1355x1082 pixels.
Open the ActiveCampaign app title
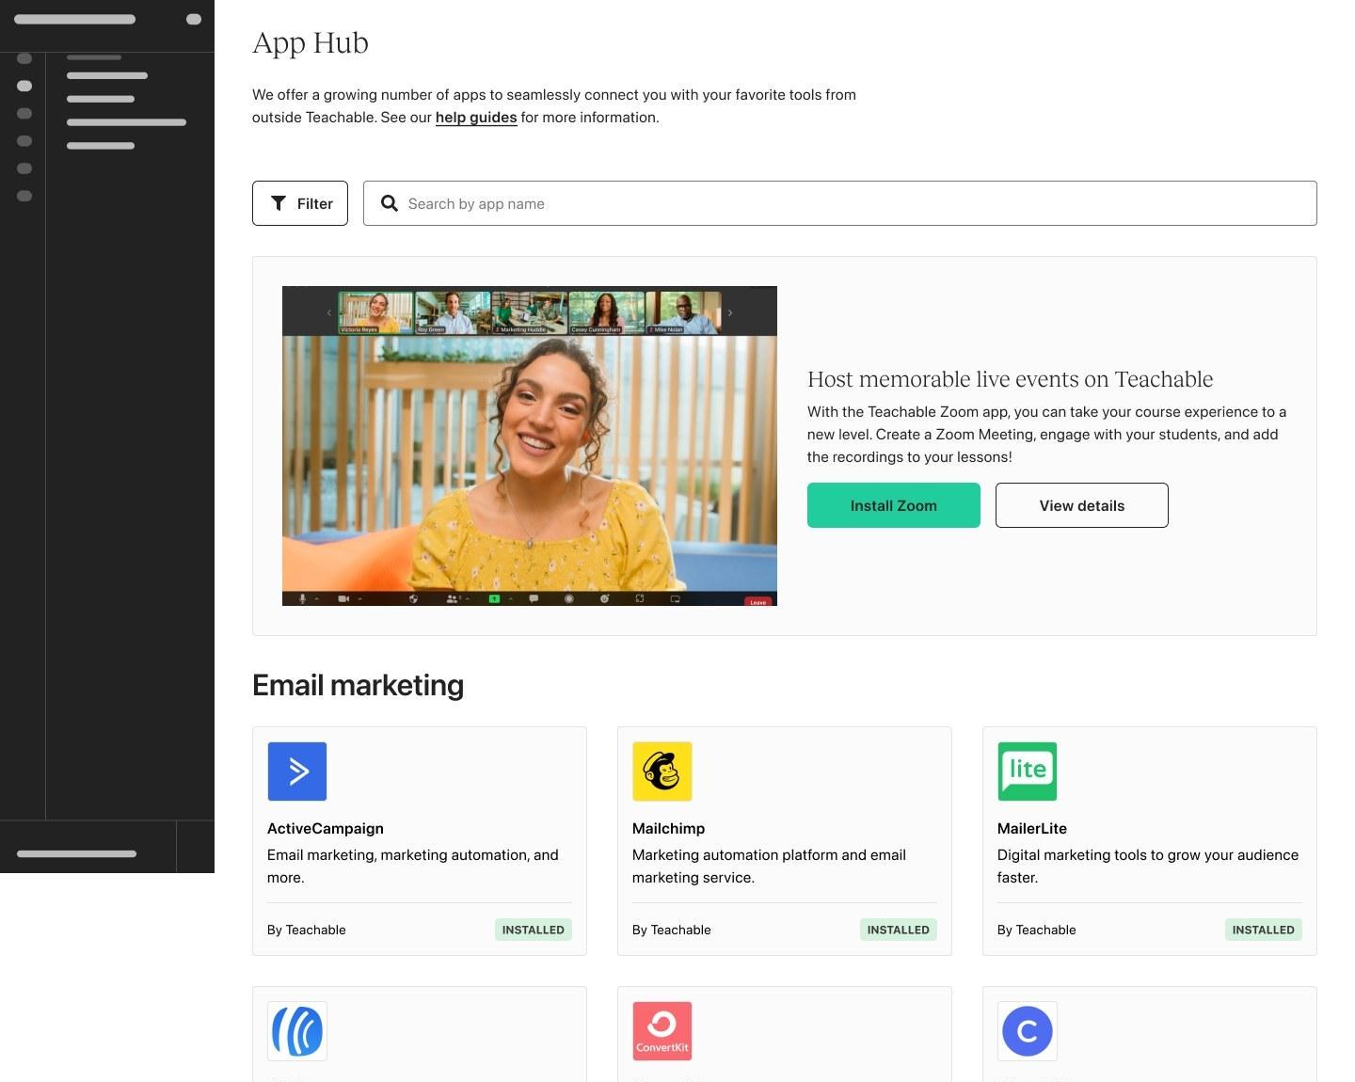coord(326,829)
